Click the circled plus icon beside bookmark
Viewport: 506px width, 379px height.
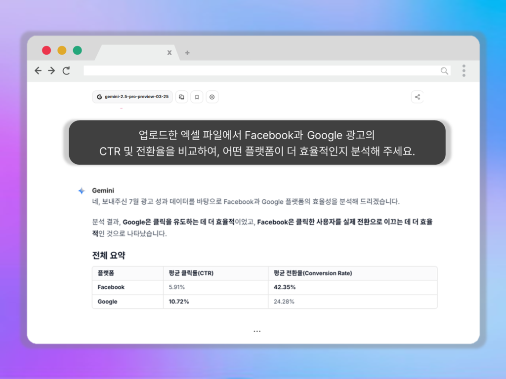click(x=212, y=97)
